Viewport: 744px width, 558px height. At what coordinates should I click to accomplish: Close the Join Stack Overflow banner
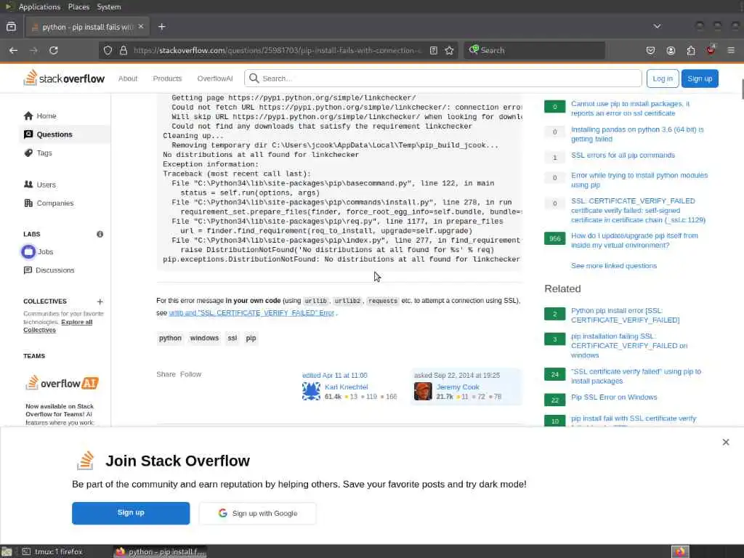click(x=726, y=442)
